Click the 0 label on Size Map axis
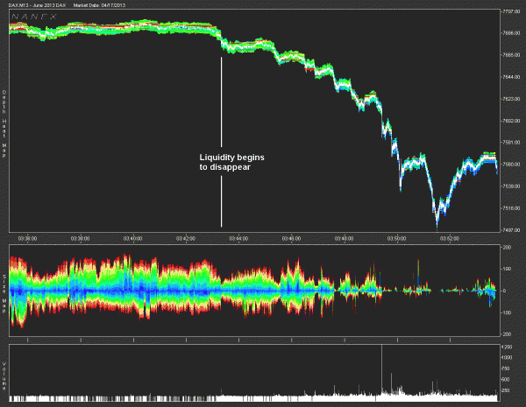The height and width of the screenshot is (407, 526). coord(505,291)
